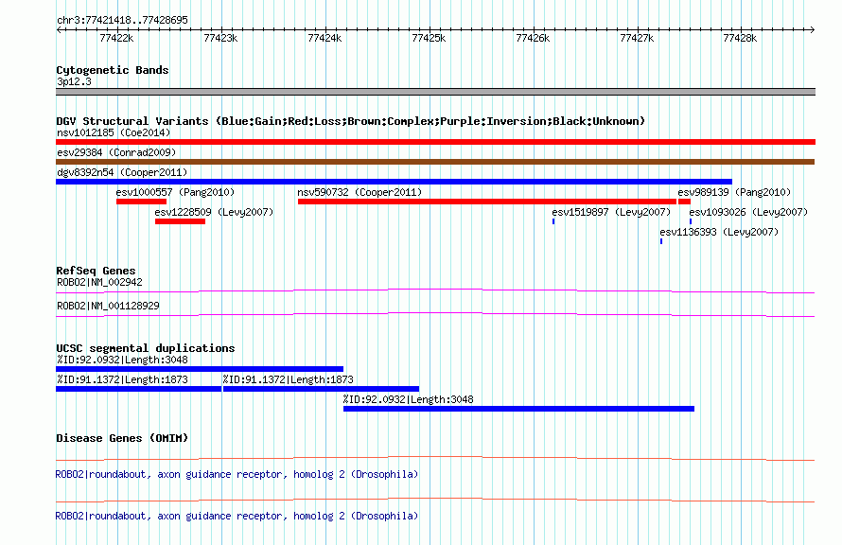Screen dimensions: 842x545
Task: Open the upper ROBO2 roundabout OMIM link
Action: pyautogui.click(x=237, y=474)
